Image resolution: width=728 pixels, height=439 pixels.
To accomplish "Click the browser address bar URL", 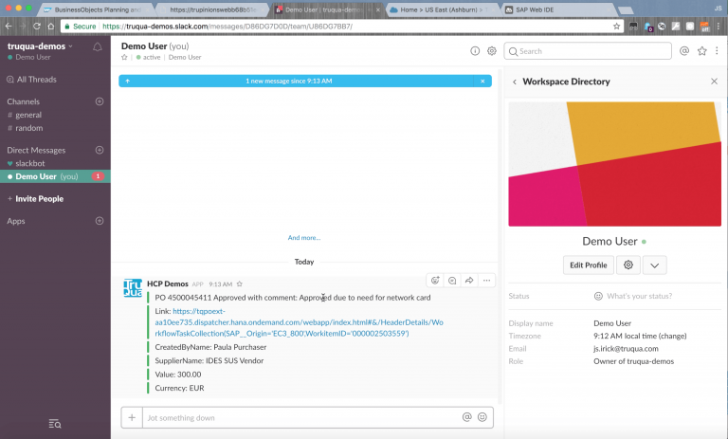I will (x=227, y=27).
